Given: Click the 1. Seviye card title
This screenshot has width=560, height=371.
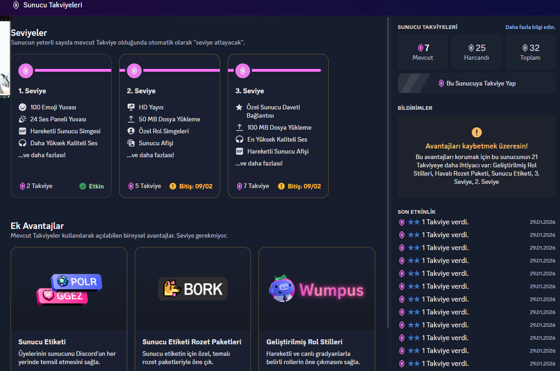Looking at the screenshot, I should pyautogui.click(x=32, y=91).
